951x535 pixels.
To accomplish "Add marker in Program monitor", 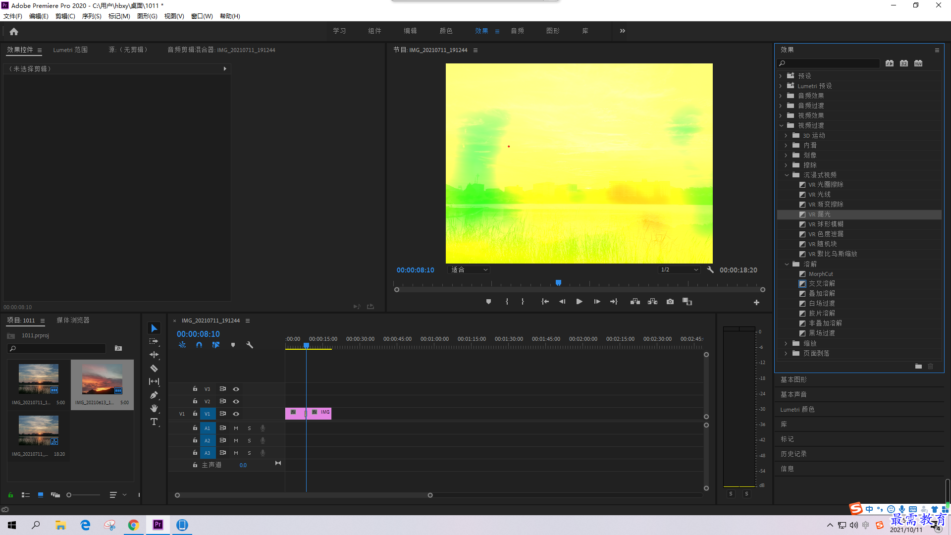I will click(488, 302).
